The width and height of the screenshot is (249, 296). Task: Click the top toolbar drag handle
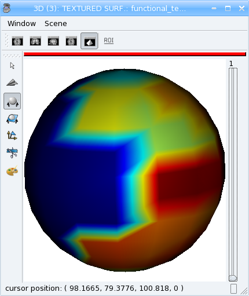tap(7, 41)
